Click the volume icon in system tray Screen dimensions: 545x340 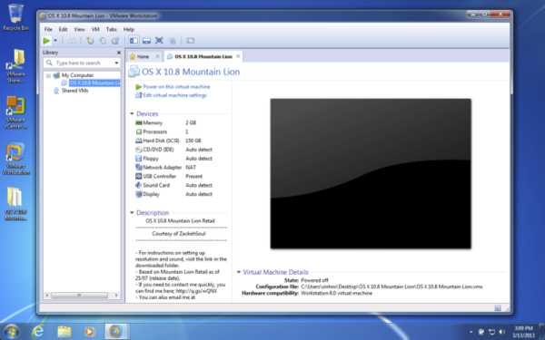501,332
